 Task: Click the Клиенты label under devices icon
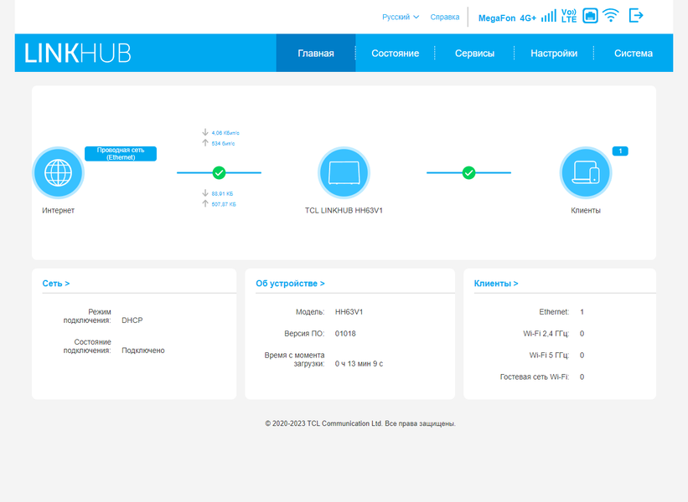point(585,210)
